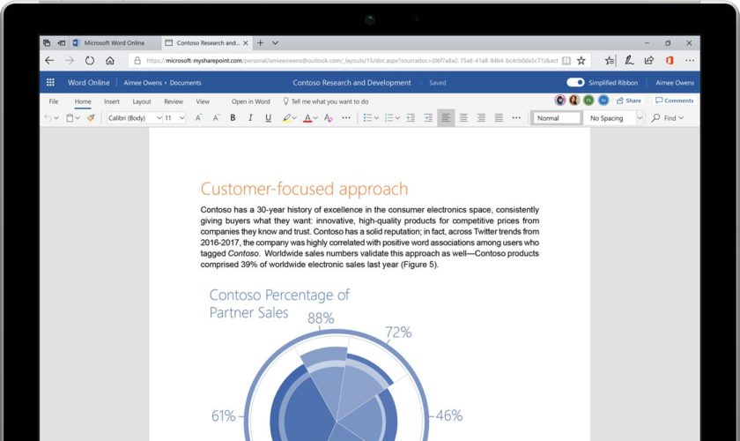Image resolution: width=740 pixels, height=441 pixels.
Task: Open more font options ellipsis after Clear Formatting
Action: 346,118
